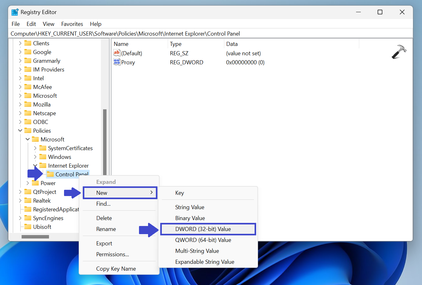The height and width of the screenshot is (285, 422).
Task: Click the (Default) string value icon
Action: coord(117,53)
